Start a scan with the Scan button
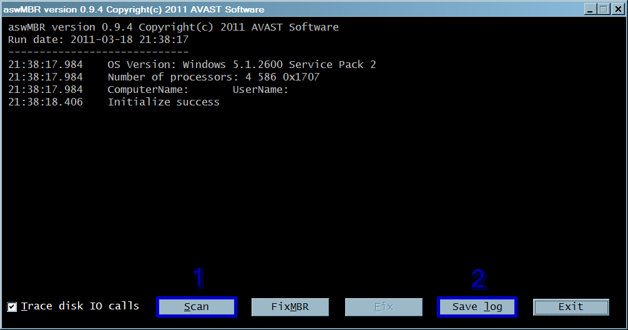The height and width of the screenshot is (330, 628). tap(196, 307)
